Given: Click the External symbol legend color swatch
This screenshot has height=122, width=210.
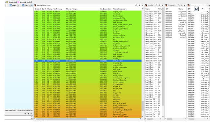Looking at the screenshot, I should 18,2.
